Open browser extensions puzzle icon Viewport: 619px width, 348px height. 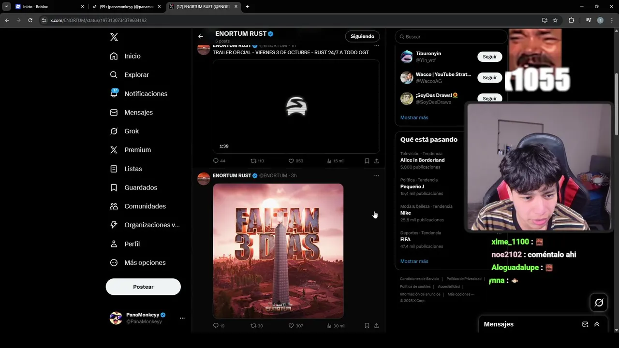(572, 20)
